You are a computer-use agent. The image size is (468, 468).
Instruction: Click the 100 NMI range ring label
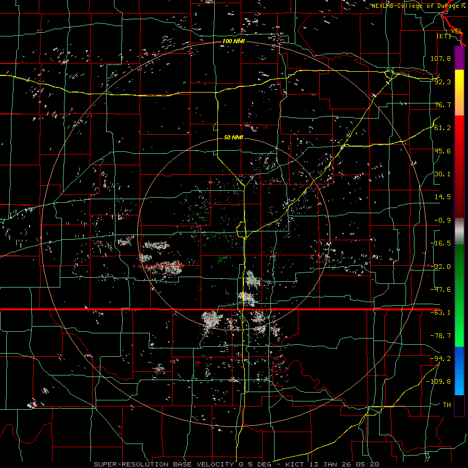pos(233,41)
